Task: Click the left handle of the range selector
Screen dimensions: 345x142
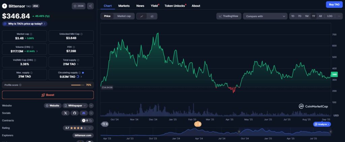Action: click(x=239, y=132)
